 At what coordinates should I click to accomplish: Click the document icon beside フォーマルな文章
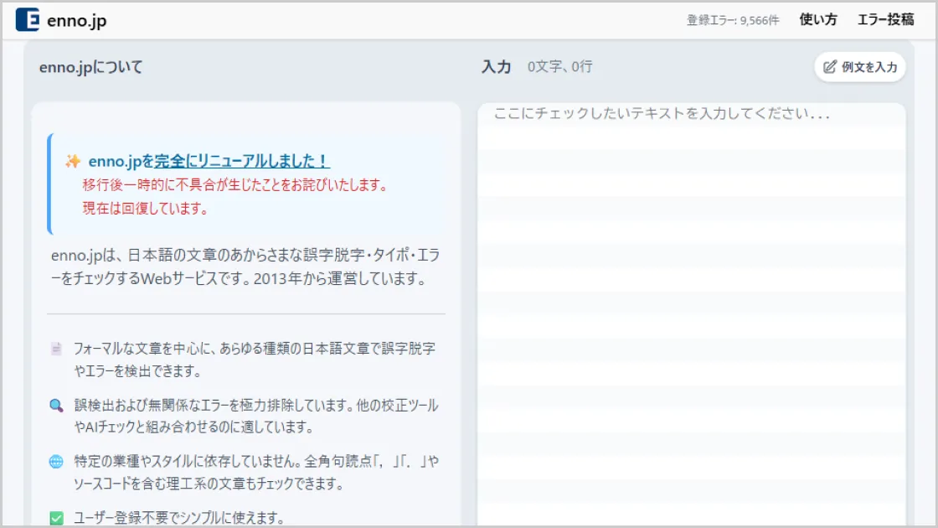click(x=56, y=348)
